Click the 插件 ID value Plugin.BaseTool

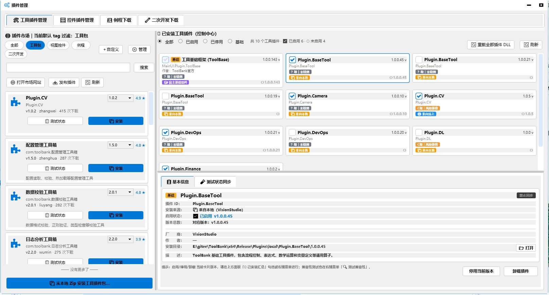pyautogui.click(x=208, y=204)
